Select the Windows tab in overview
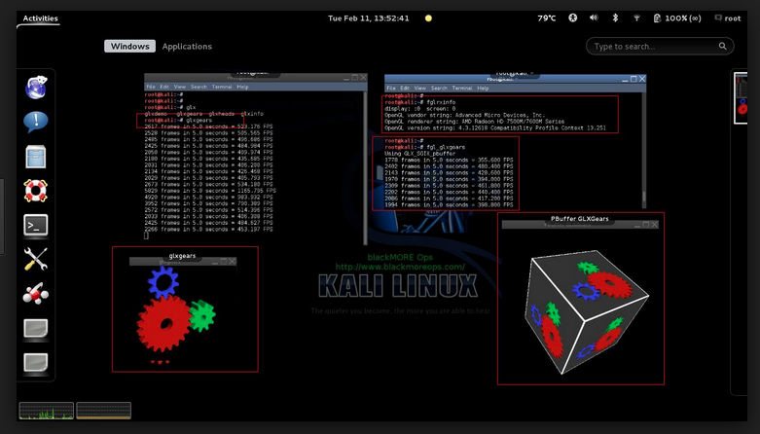Image resolution: width=760 pixels, height=434 pixels. pyautogui.click(x=129, y=47)
